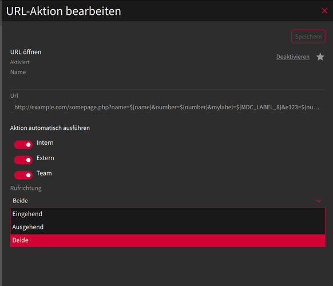This screenshot has height=286, width=333.
Task: Select the highlighted Beide option
Action: point(168,240)
